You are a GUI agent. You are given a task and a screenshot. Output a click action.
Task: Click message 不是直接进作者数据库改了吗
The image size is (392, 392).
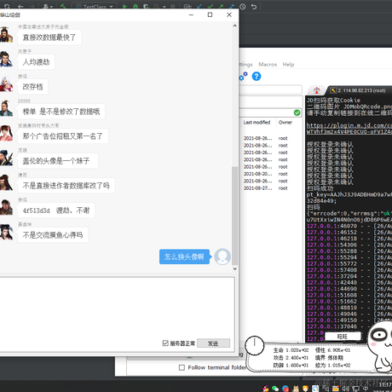pyautogui.click(x=66, y=186)
